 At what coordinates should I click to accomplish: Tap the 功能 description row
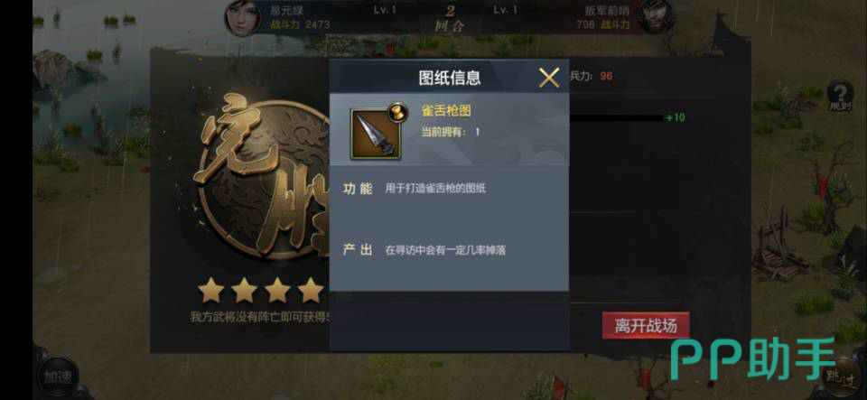point(449,189)
